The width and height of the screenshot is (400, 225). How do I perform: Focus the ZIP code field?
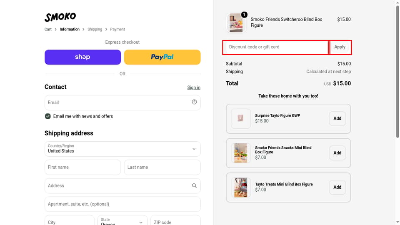click(175, 221)
